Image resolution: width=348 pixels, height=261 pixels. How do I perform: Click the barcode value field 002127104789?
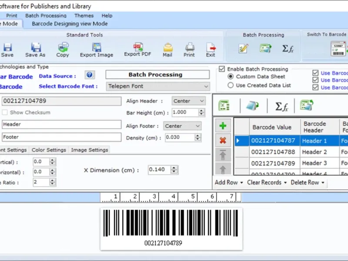[x=61, y=101]
